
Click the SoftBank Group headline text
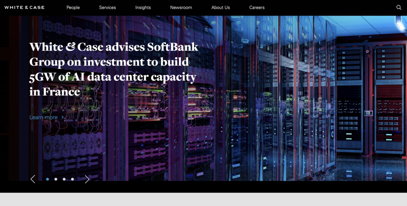click(x=114, y=69)
